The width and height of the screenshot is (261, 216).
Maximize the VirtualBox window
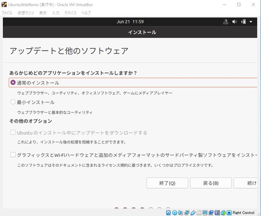[239, 5]
